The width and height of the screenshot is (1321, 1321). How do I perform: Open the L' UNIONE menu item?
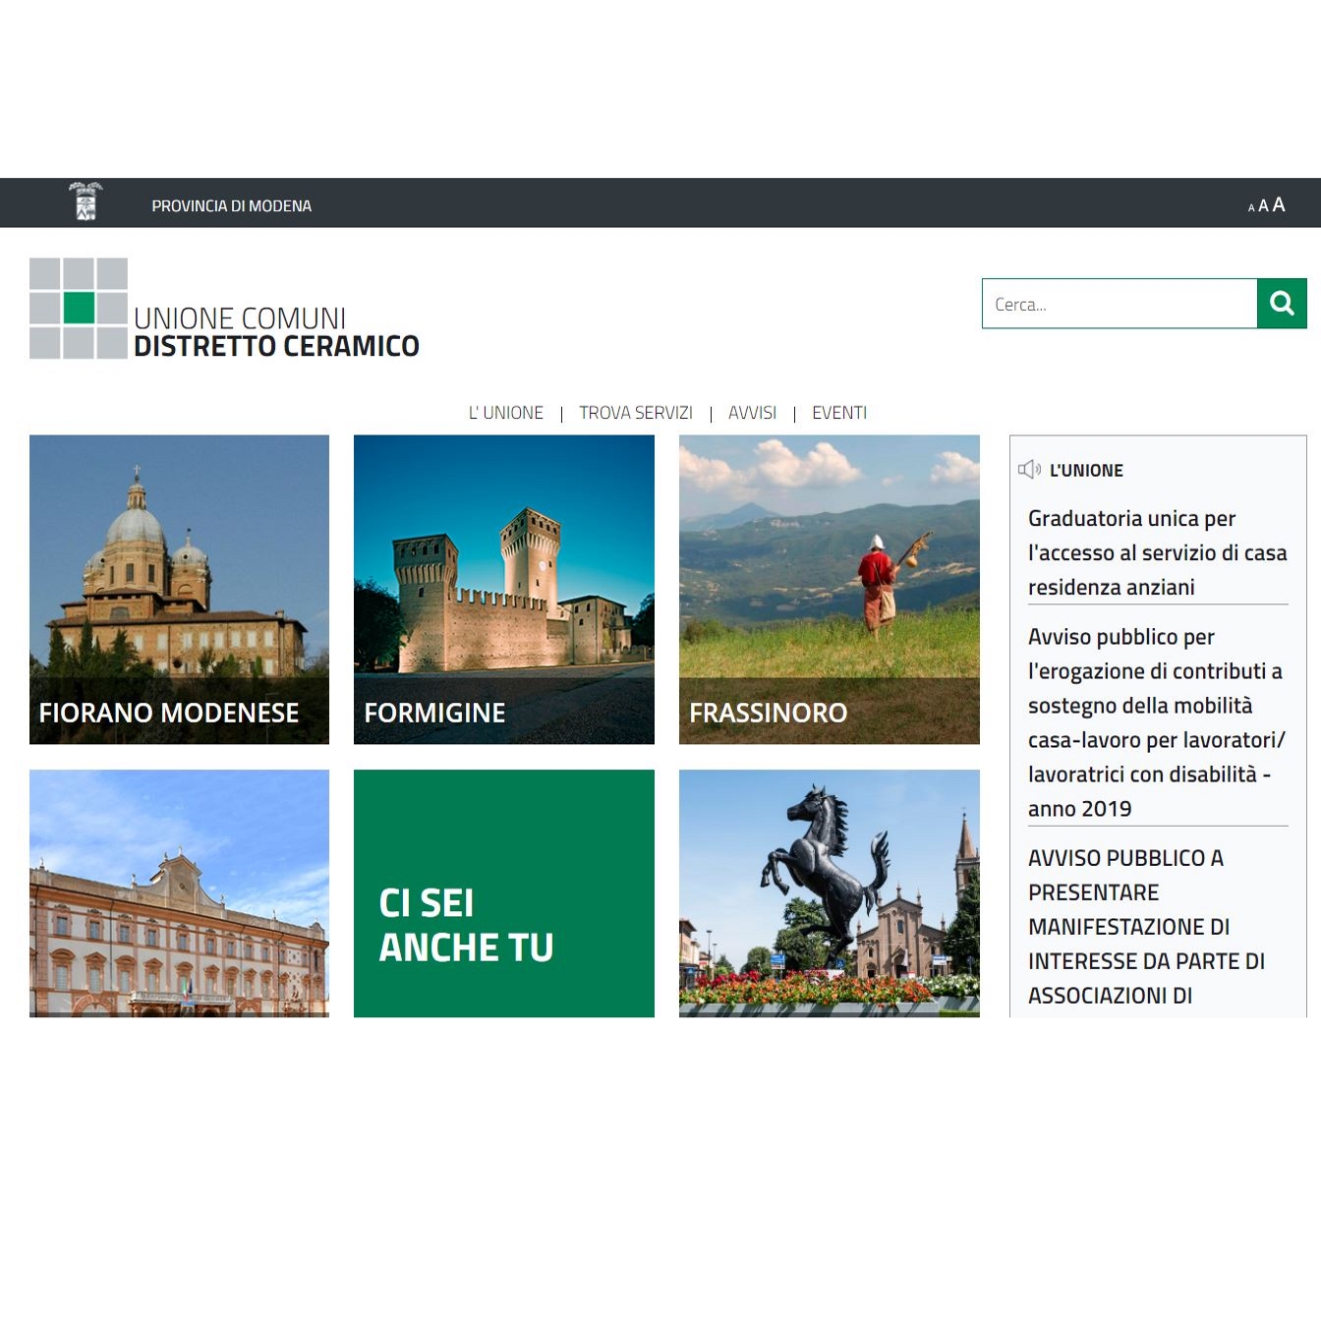pos(505,413)
